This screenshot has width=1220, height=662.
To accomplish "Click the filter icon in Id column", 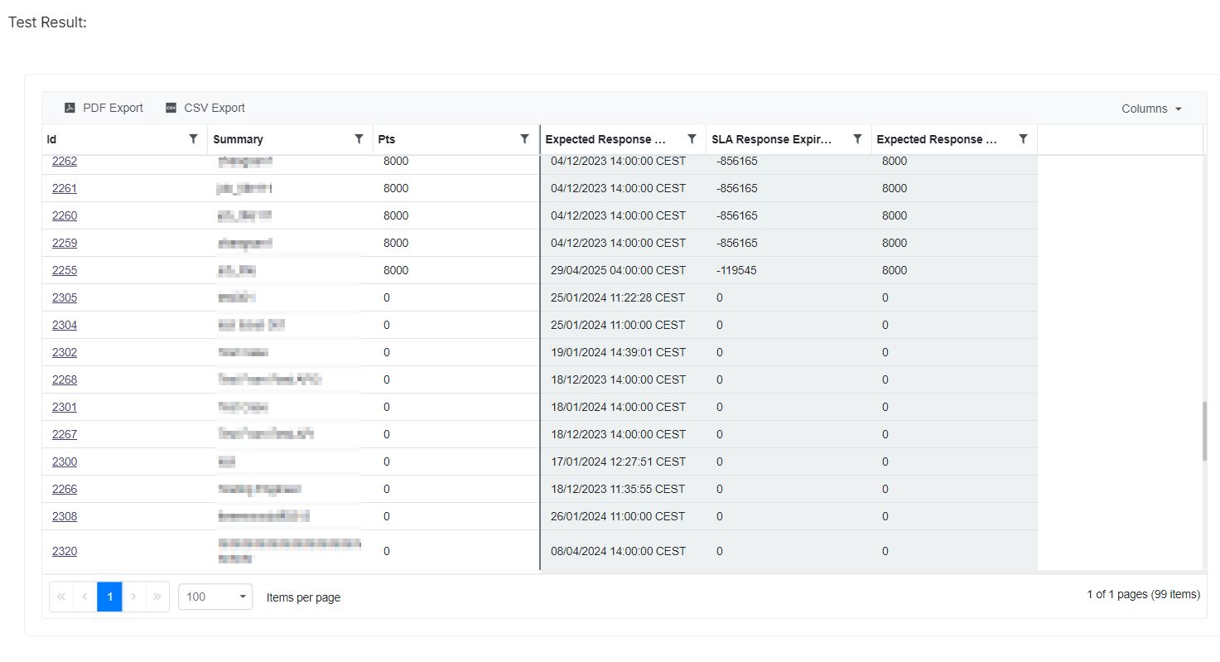I will click(193, 139).
